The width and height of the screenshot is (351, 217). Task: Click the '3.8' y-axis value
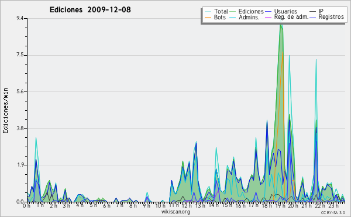click(20, 128)
